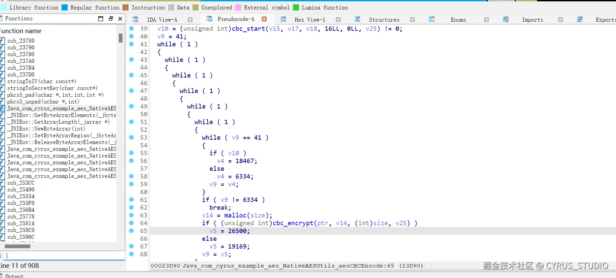Select _JNIEnv::NewByteArray(int) function
616x278 pixels.
tap(46, 129)
